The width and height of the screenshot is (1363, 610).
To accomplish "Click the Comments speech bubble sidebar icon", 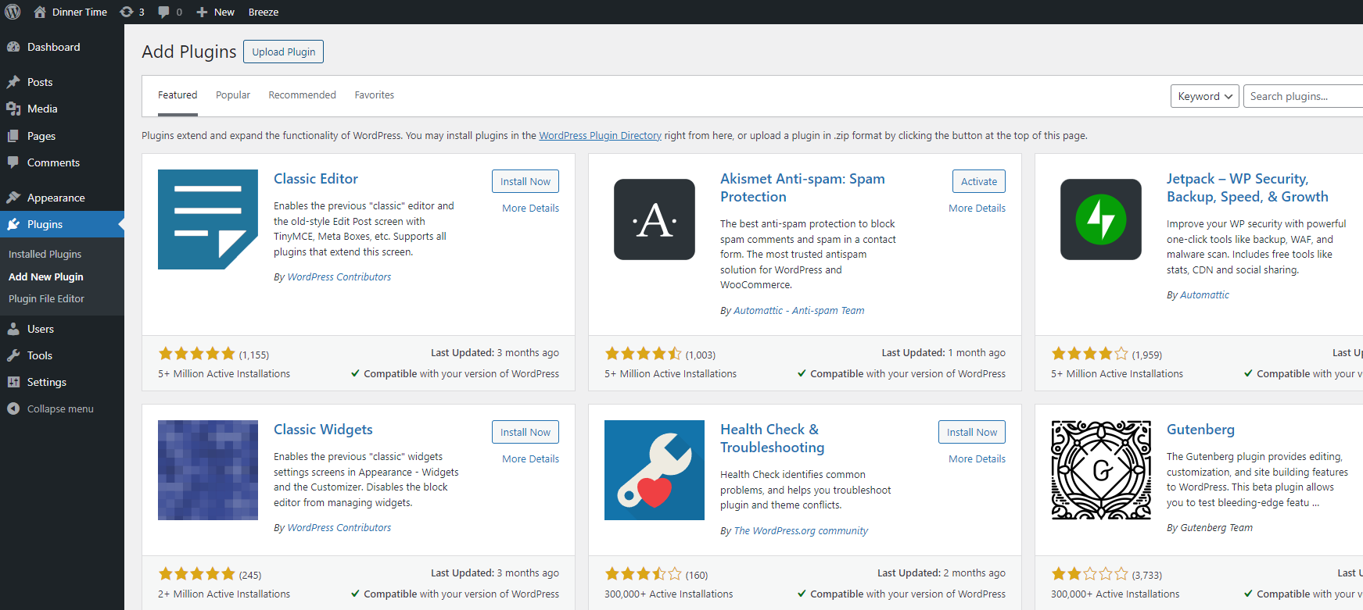I will [13, 162].
